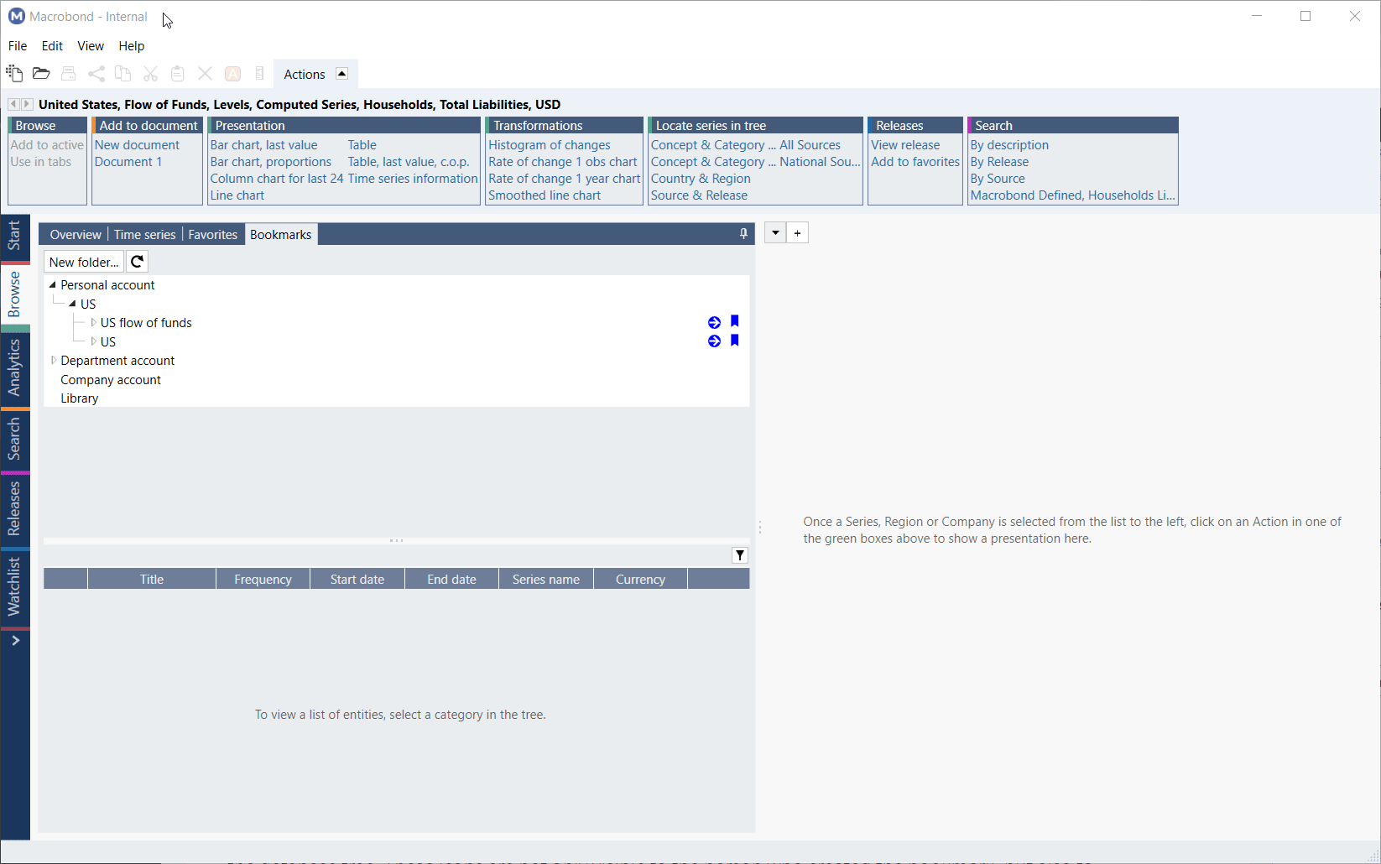The height and width of the screenshot is (864, 1381).
Task: Click the View release link
Action: tap(905, 145)
